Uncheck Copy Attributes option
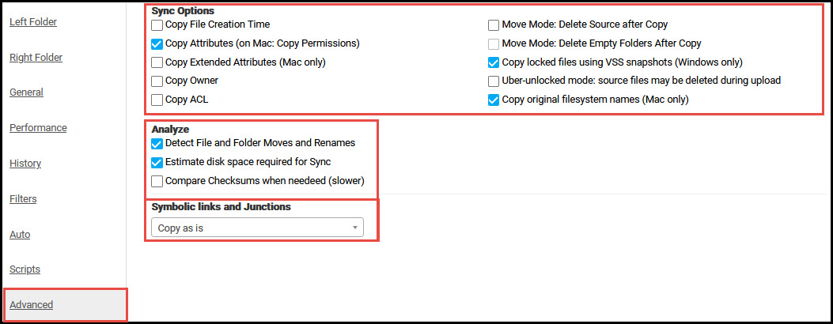 click(157, 44)
